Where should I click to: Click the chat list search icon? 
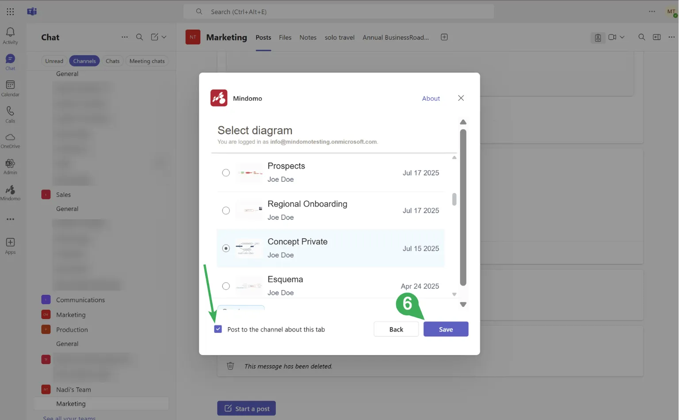(139, 37)
